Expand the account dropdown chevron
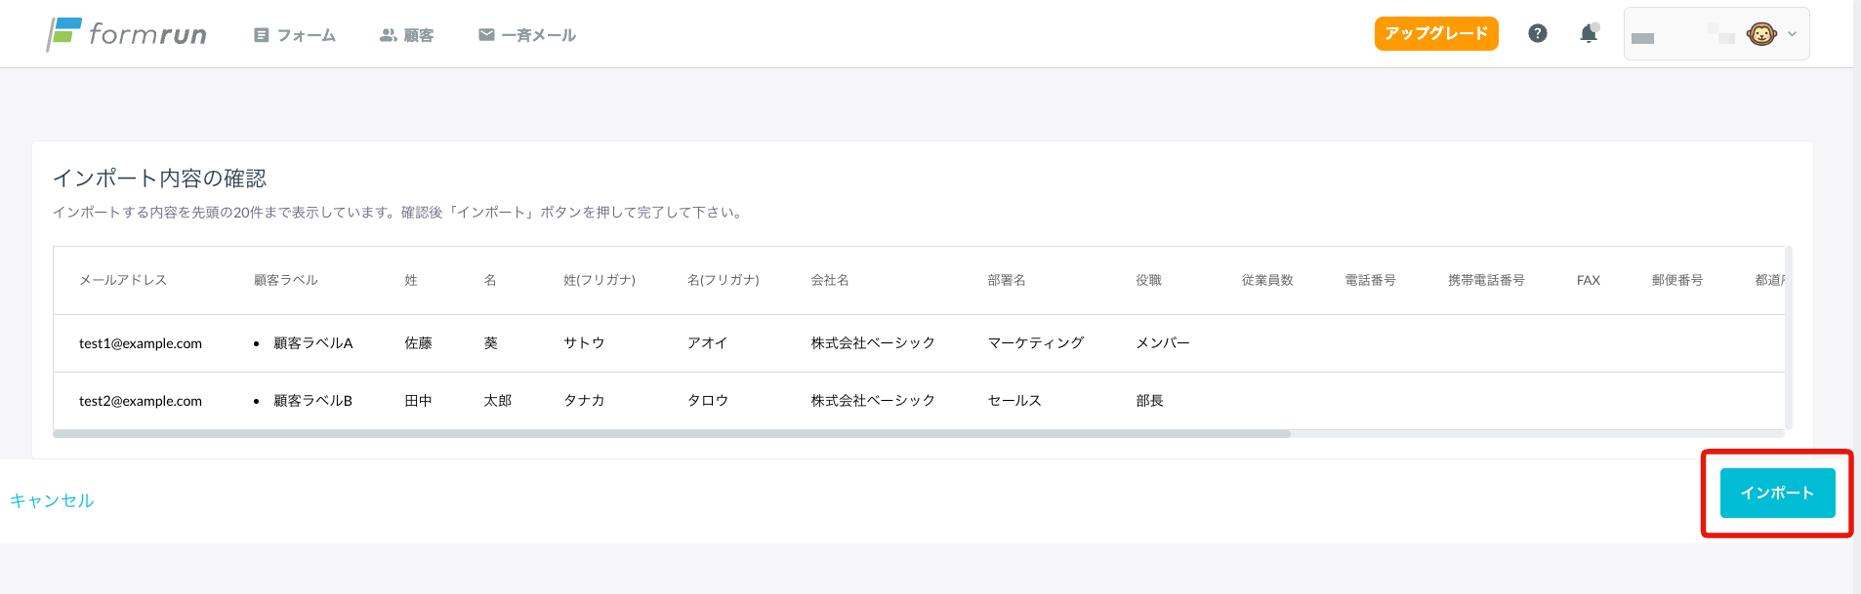This screenshot has width=1861, height=594. (x=1792, y=34)
